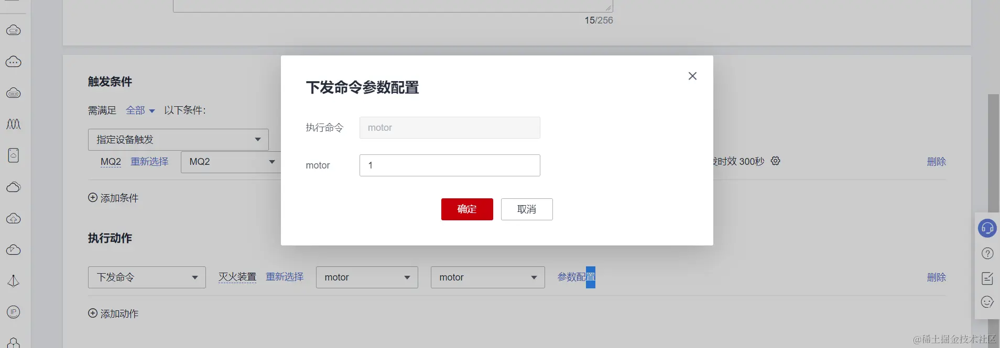
Task: Cancel the dialog with 取消
Action: pyautogui.click(x=527, y=209)
